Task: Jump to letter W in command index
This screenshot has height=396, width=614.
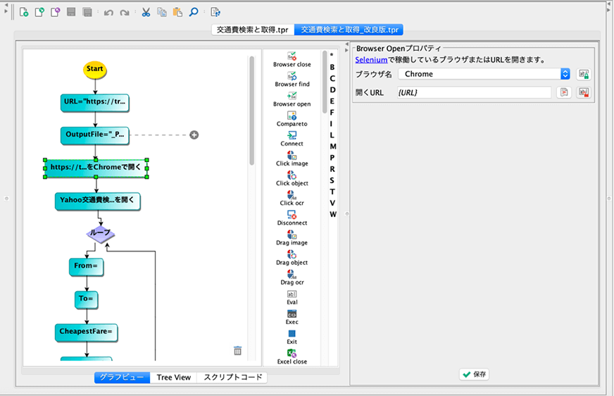Action: tap(333, 214)
